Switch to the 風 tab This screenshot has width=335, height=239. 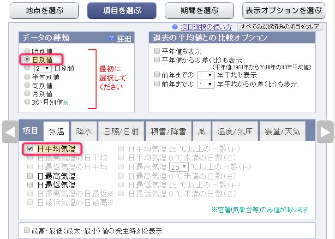coord(202,131)
